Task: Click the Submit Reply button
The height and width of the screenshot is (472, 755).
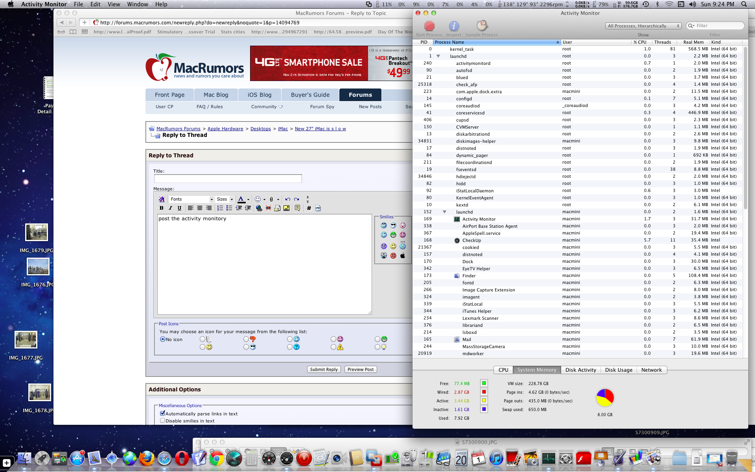Action: (324, 369)
